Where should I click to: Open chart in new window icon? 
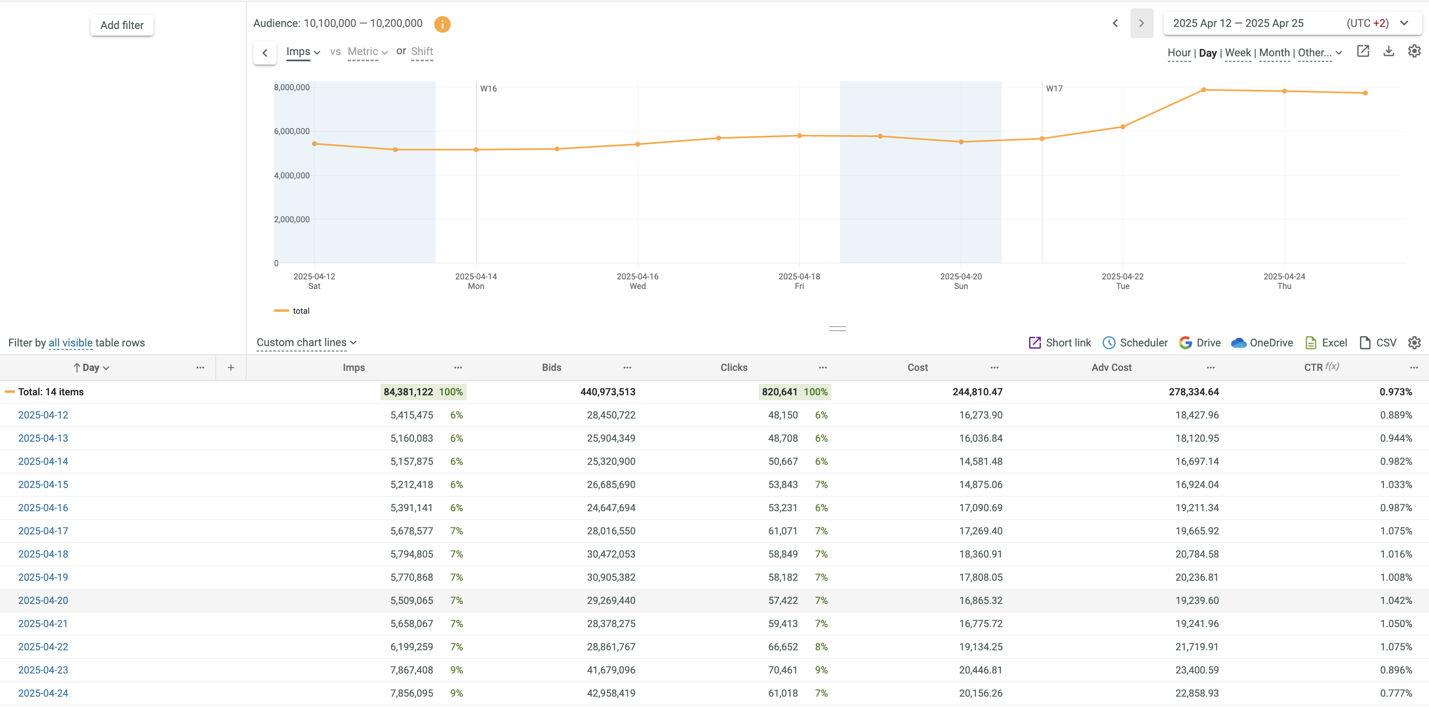click(1363, 52)
